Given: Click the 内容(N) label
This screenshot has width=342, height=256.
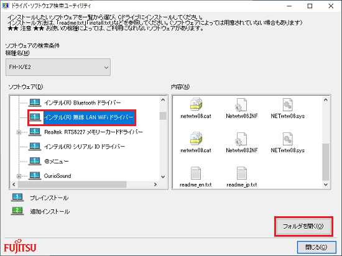Looking at the screenshot, I should pyautogui.click(x=180, y=87).
